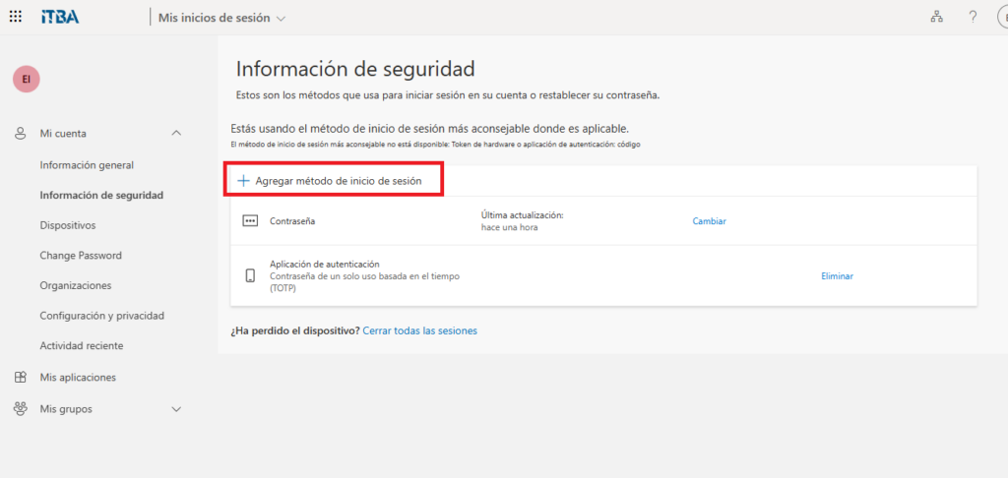
Task: Open the organization chart icon in header
Action: [x=935, y=17]
